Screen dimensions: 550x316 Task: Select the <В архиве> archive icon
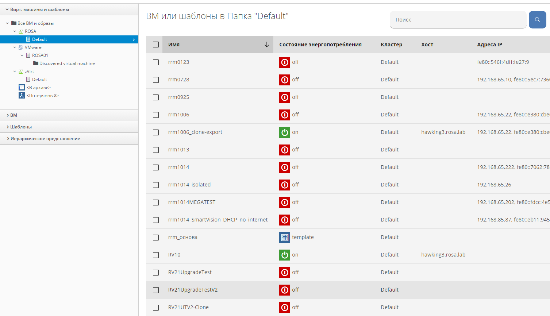click(x=22, y=88)
